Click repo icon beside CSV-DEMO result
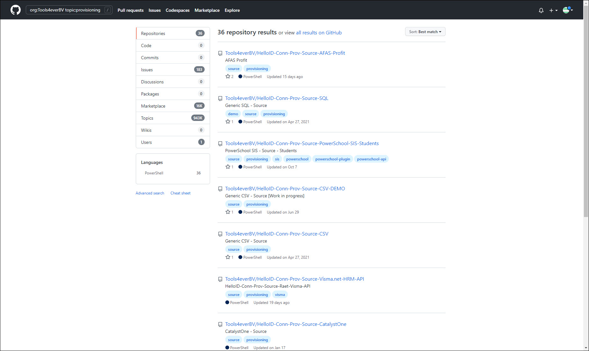Screen dimensions: 589x351 [x=220, y=189]
